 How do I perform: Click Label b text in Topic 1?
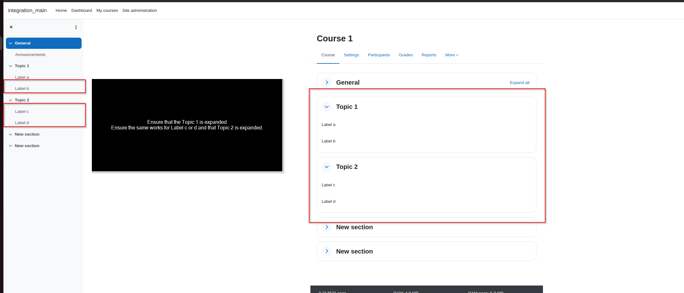(x=328, y=141)
